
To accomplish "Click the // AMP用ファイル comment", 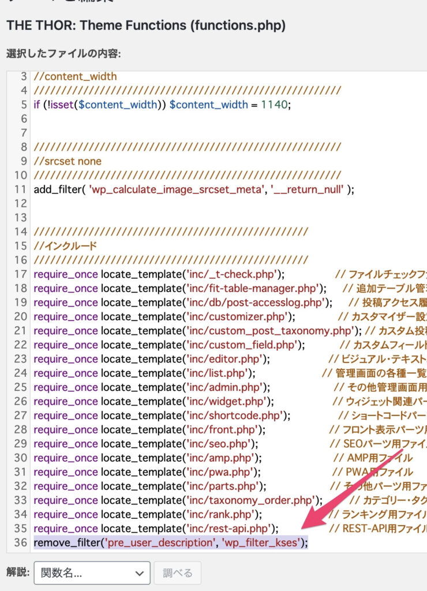I will coord(373,458).
